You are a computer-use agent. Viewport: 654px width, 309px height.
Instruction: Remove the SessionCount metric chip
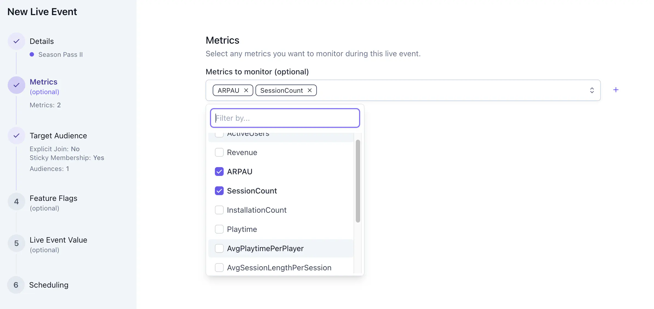click(309, 90)
